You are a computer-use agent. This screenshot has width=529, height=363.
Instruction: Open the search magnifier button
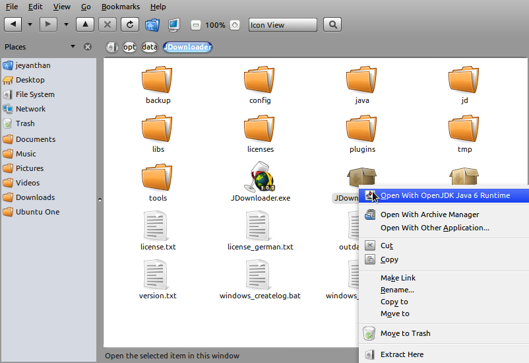332,24
